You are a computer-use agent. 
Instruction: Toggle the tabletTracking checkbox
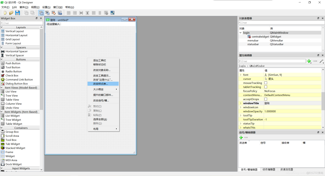coord(265,87)
